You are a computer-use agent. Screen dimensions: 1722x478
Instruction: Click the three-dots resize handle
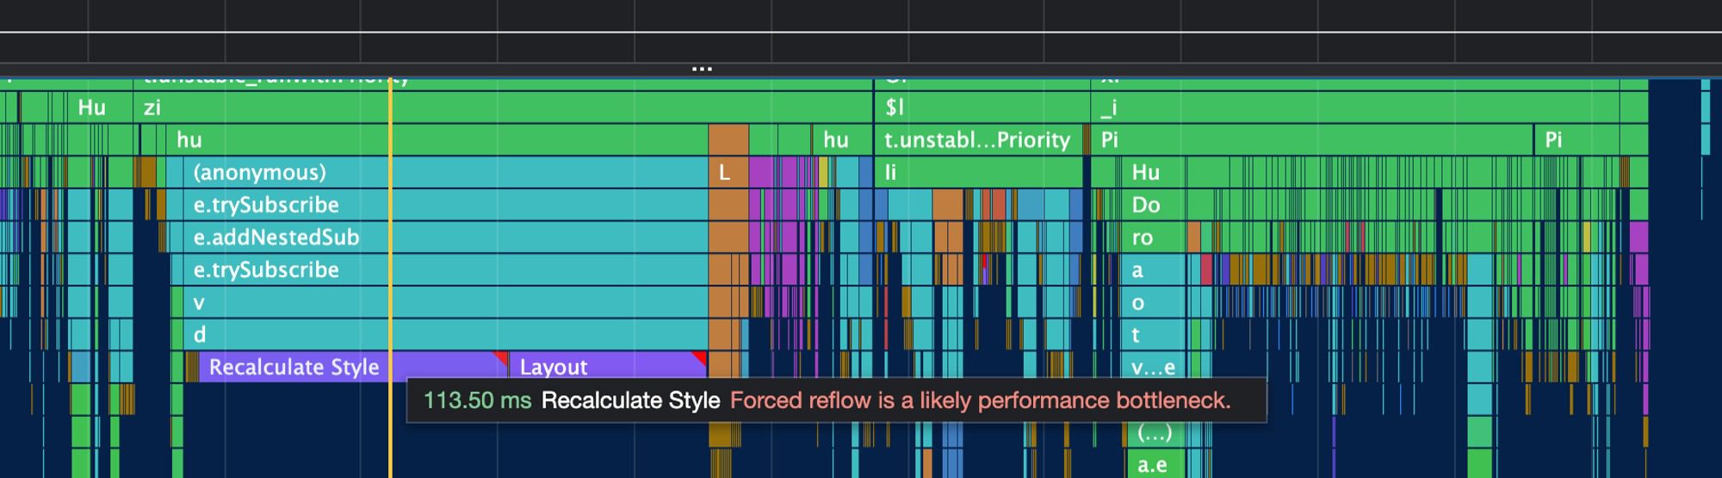coord(702,68)
